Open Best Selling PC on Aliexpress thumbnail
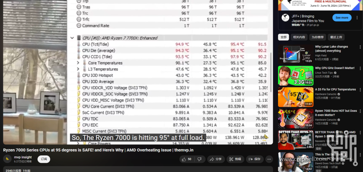Viewport: 363px width, 172px height. [296, 161]
